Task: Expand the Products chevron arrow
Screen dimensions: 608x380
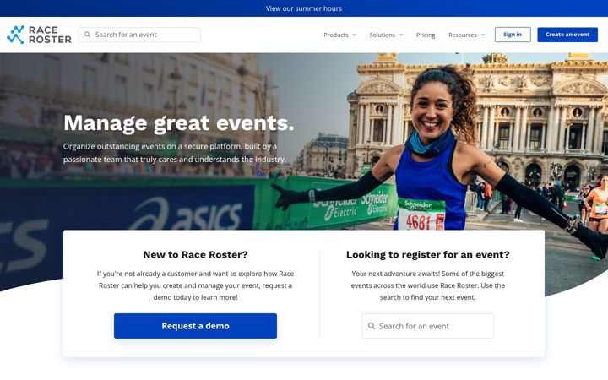Action: click(355, 35)
